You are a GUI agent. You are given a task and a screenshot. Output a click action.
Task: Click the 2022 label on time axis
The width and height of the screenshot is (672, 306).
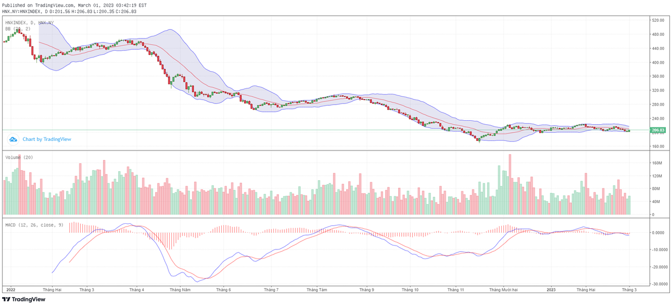(x=11, y=290)
